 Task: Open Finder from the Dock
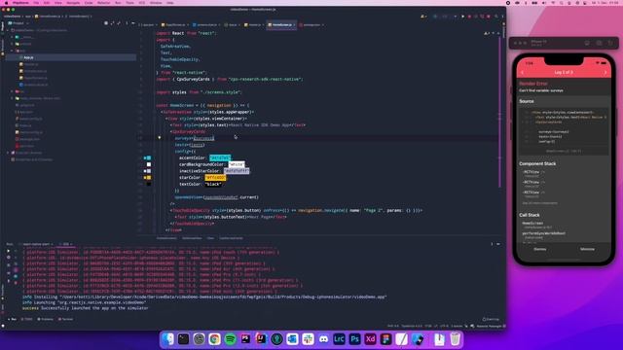click(x=167, y=339)
